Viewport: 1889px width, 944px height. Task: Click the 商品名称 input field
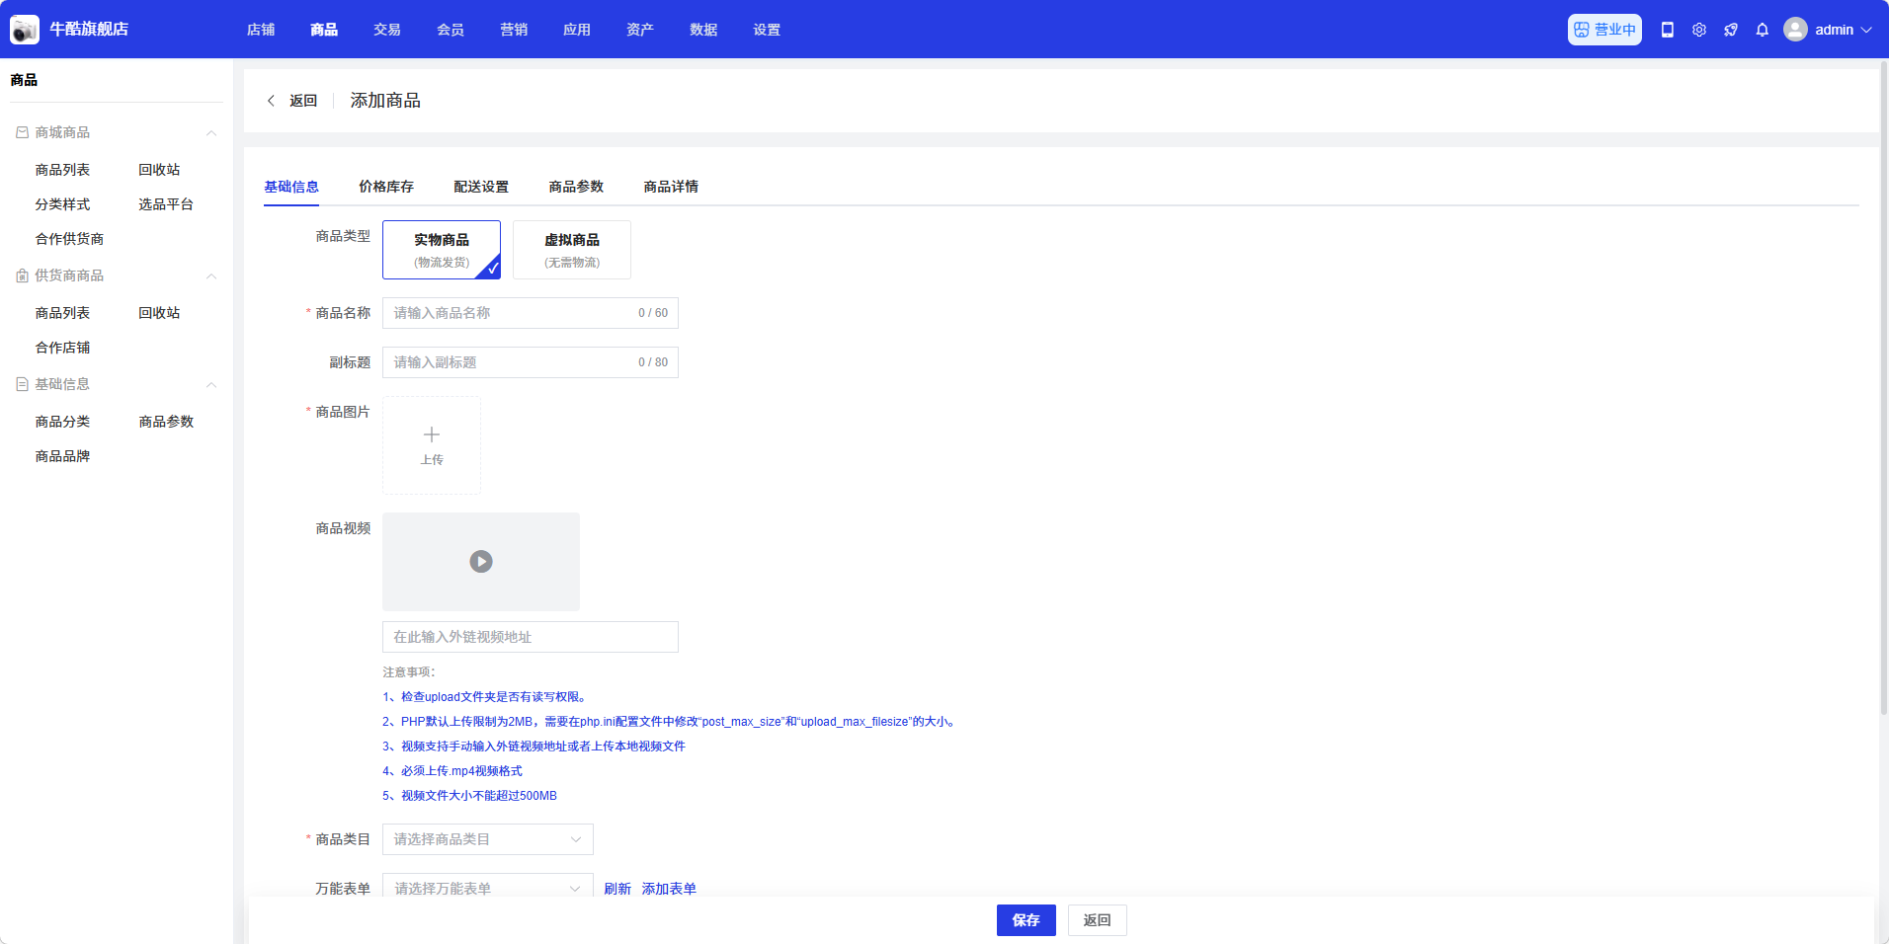point(509,313)
